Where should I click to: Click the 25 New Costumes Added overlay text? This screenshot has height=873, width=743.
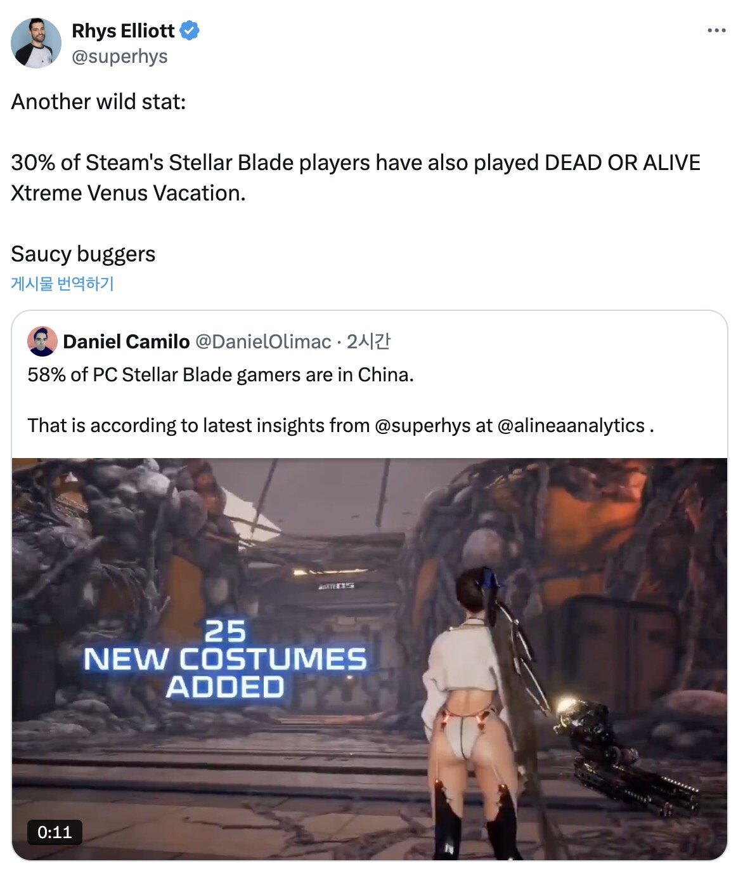[225, 660]
